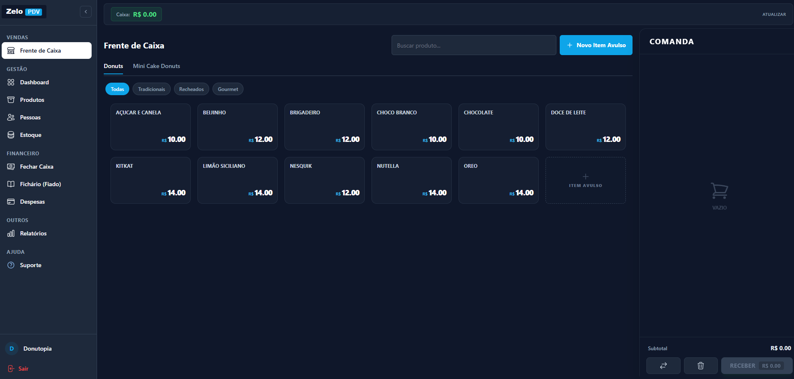Open Fichário (Fiado) records

pos(41,184)
